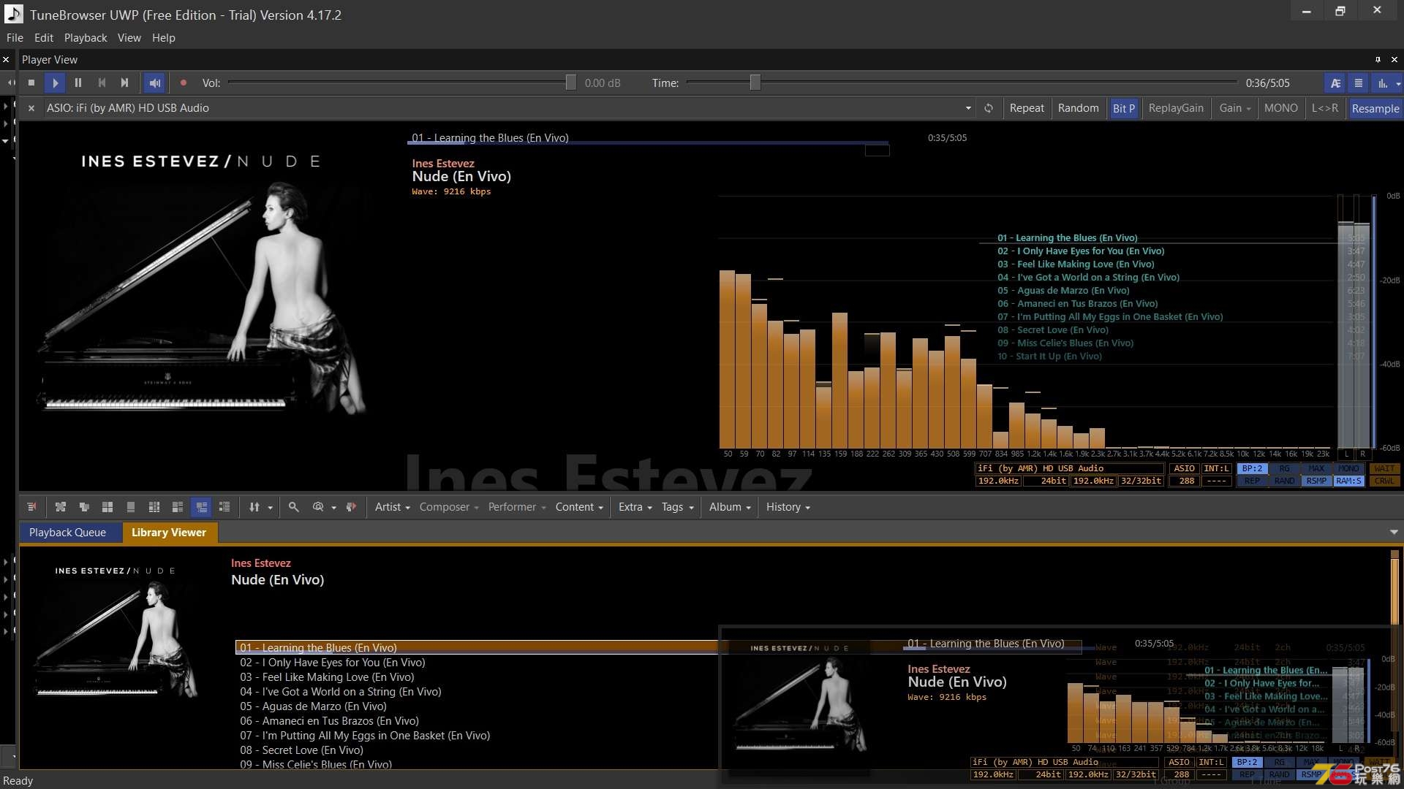Choose the grid with list view icon
The image size is (1404, 789).
(x=154, y=507)
